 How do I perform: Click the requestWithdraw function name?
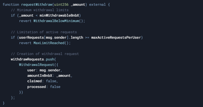37,5
